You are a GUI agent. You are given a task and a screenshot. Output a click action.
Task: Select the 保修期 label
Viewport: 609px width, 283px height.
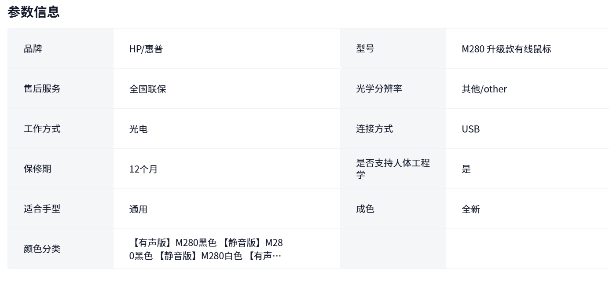37,169
